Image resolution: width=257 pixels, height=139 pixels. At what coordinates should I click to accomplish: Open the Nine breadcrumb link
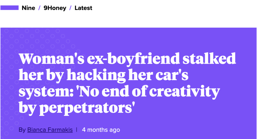tap(28, 8)
